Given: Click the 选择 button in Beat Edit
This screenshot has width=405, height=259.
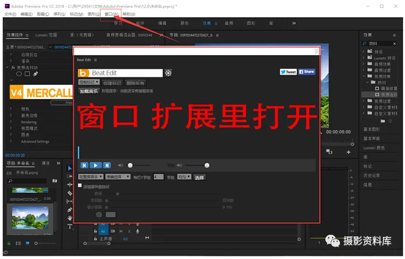Looking at the screenshot, I should pos(200,177).
